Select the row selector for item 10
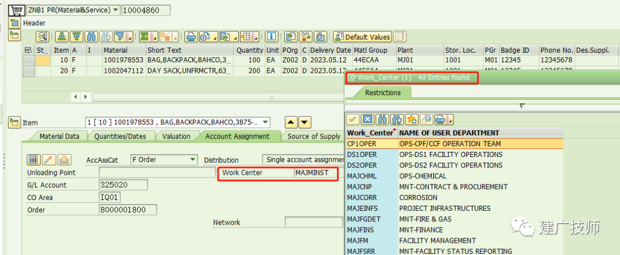620x255 pixels. (x=29, y=60)
